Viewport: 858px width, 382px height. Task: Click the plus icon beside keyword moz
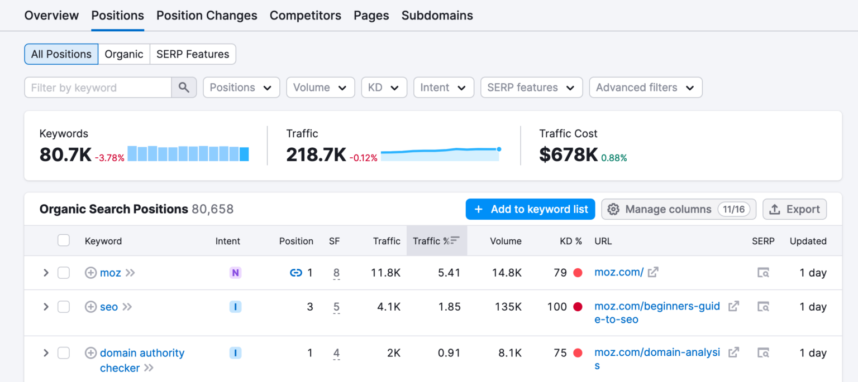coord(90,273)
